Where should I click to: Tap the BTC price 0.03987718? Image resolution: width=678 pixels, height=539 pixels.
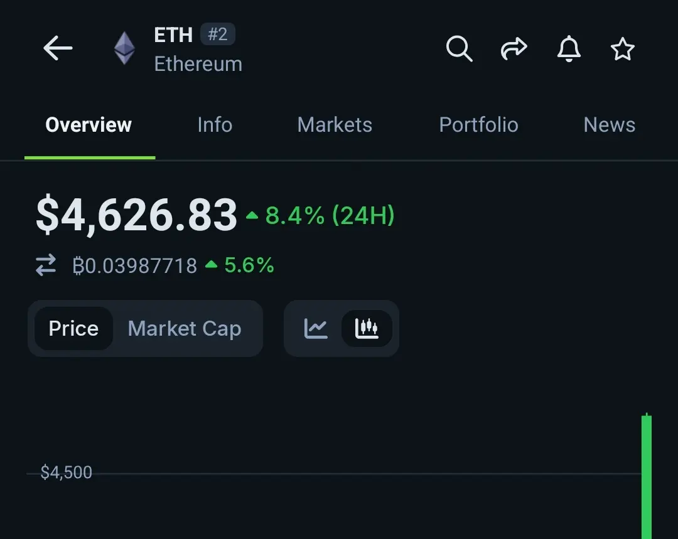[x=135, y=265]
